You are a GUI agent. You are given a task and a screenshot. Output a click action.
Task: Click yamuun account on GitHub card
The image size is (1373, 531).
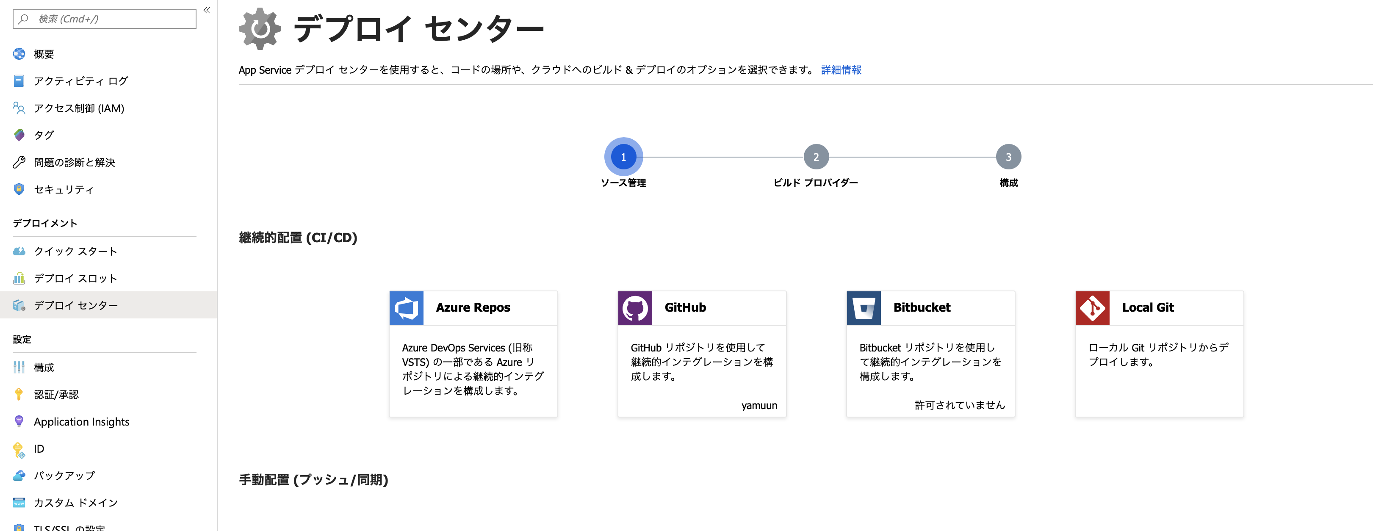[x=759, y=406]
